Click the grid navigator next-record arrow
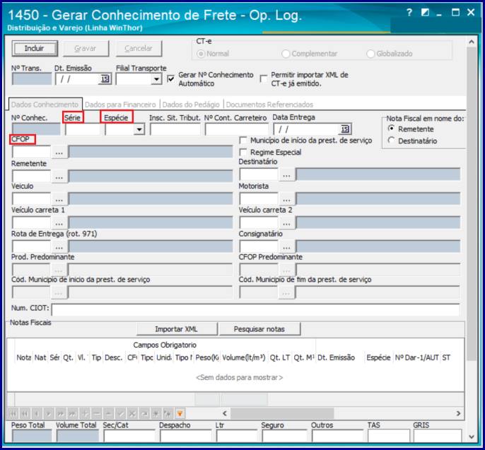The width and height of the screenshot is (485, 450). (x=49, y=413)
